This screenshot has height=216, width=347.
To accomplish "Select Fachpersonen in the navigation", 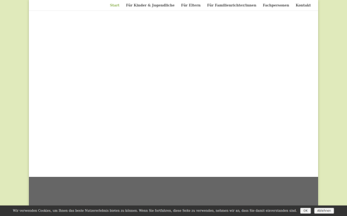I will 276,5.
